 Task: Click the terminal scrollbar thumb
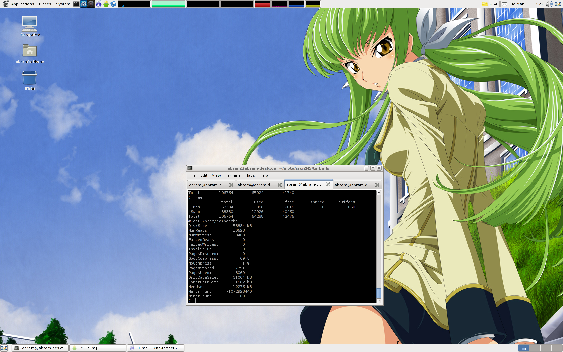click(x=379, y=293)
